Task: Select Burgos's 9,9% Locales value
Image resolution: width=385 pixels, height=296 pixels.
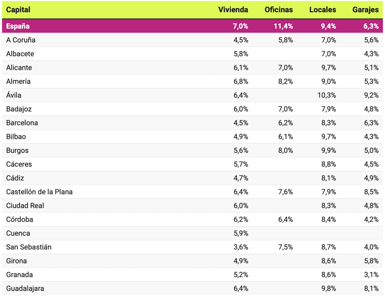Action: 328,151
